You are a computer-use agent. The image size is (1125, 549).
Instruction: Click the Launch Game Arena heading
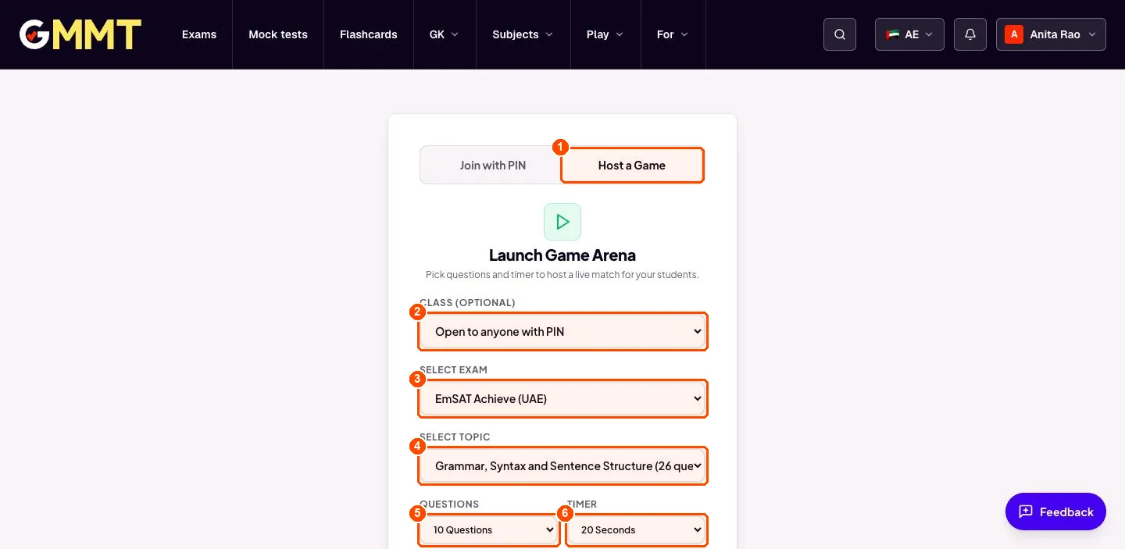point(562,255)
